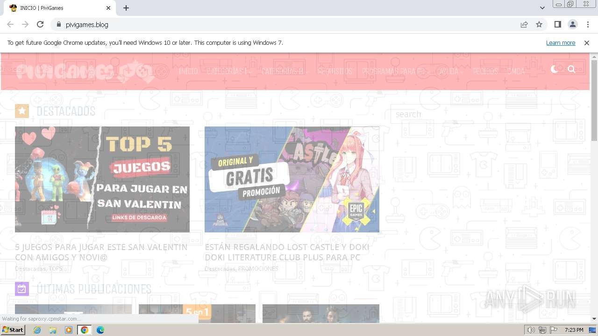Click Learn more in Chrome update bar
Image resolution: width=598 pixels, height=336 pixels.
(x=561, y=42)
